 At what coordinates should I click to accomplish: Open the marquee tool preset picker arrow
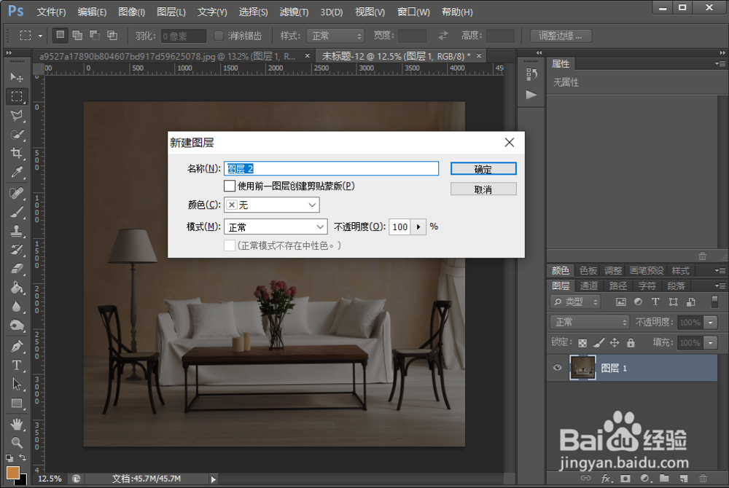40,36
